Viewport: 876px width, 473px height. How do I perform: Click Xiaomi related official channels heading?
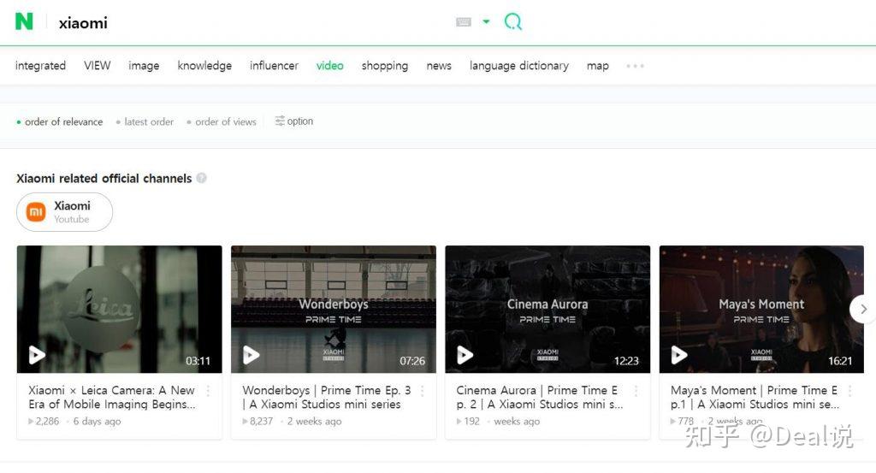coord(104,179)
